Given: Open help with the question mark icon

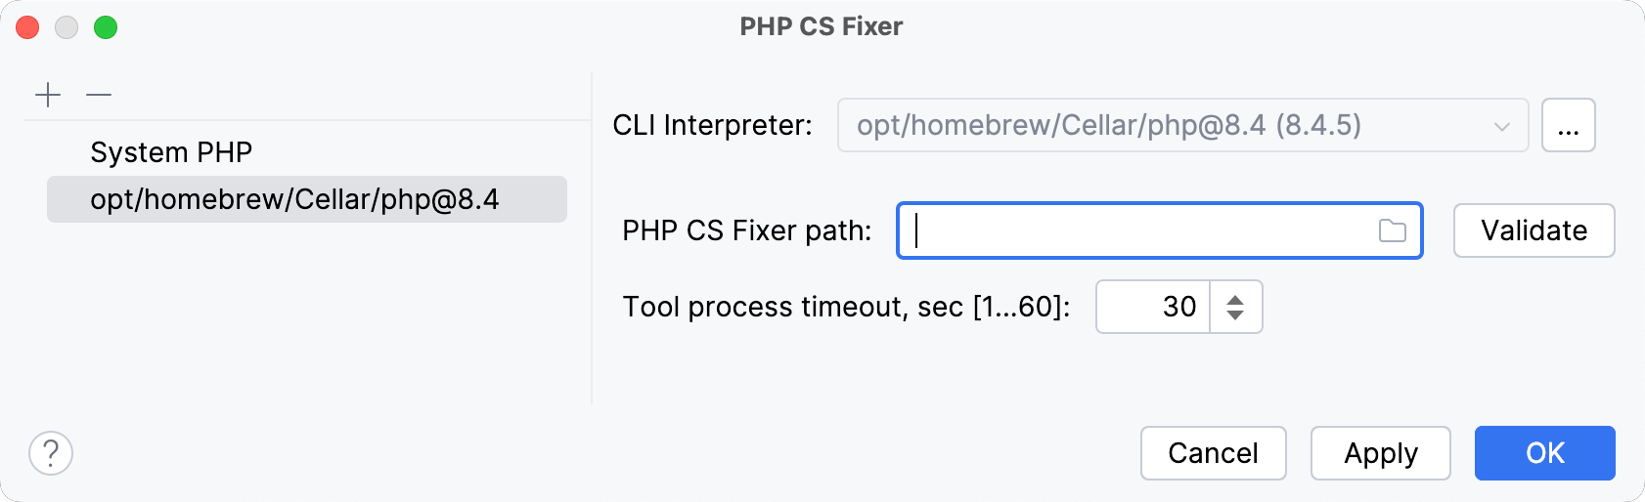Looking at the screenshot, I should 51,453.
